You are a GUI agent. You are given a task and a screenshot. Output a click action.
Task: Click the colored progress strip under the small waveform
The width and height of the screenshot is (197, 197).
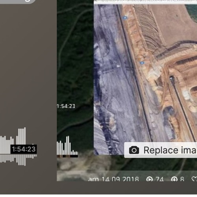(67, 156)
